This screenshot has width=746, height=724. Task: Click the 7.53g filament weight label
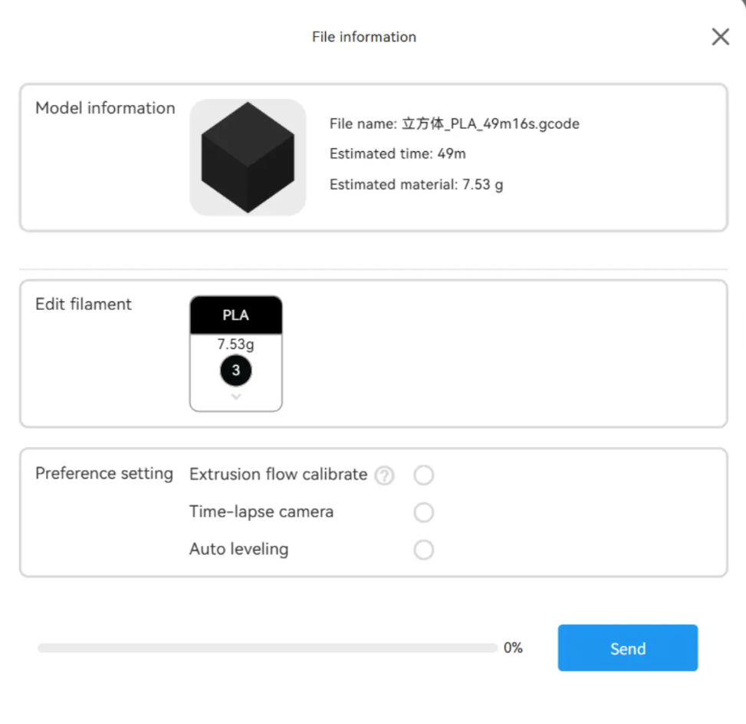[236, 344]
